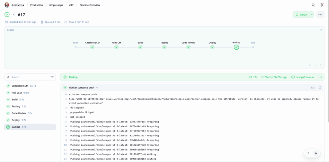Zoom out on the pipeline graph
This screenshot has height=162, width=329.
click(315, 65)
